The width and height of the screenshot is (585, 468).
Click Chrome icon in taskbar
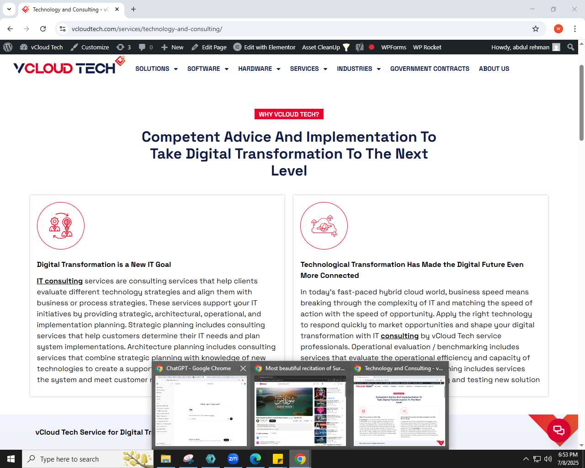(300, 459)
